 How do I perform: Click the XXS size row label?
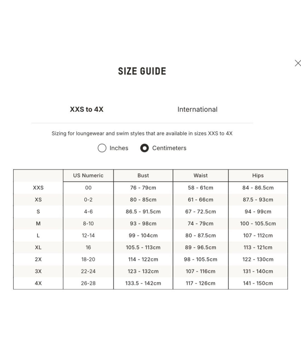[x=38, y=188]
